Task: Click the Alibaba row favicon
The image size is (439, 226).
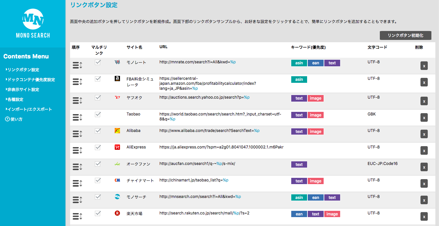Action: pos(117,131)
